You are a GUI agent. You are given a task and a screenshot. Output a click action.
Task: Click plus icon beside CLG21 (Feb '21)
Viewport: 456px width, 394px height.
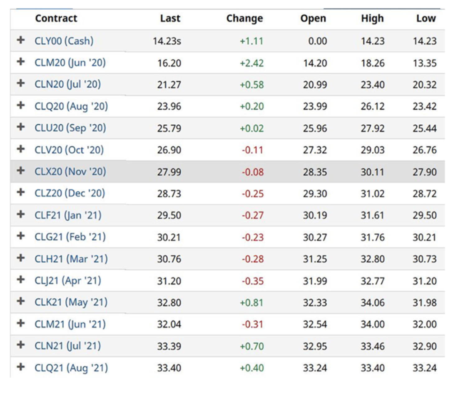pyautogui.click(x=21, y=236)
